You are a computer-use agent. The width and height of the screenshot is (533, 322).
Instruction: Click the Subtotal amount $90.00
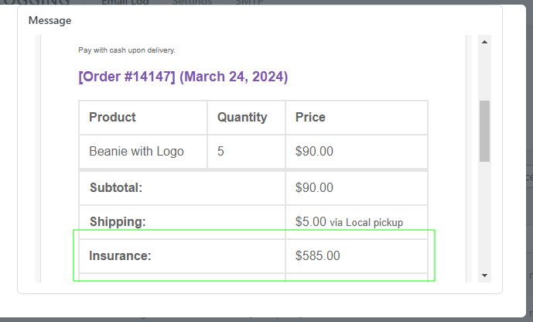(x=314, y=187)
